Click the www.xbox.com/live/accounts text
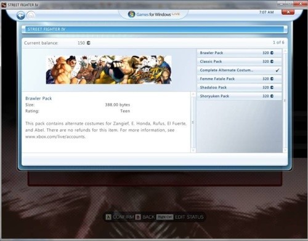This screenshot has height=241, width=308. pyautogui.click(x=55, y=136)
